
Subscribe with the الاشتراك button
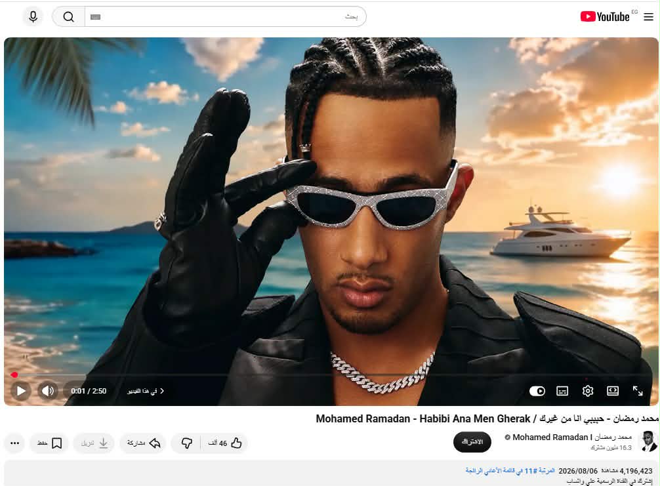(x=472, y=442)
